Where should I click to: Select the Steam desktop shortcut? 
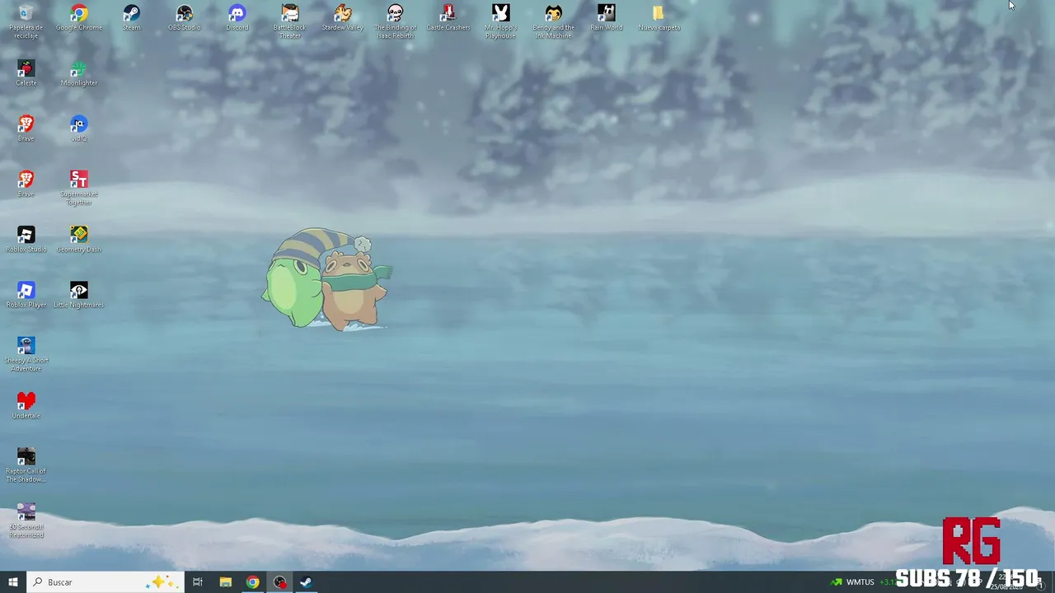point(132,18)
